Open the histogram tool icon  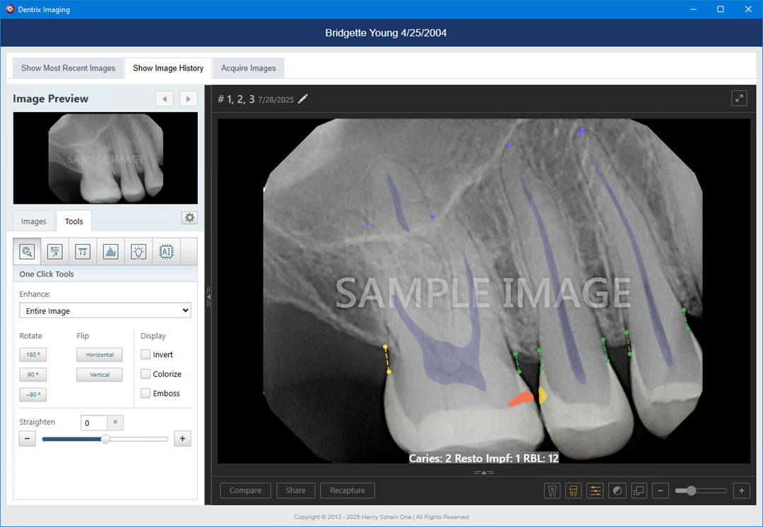[x=110, y=251]
